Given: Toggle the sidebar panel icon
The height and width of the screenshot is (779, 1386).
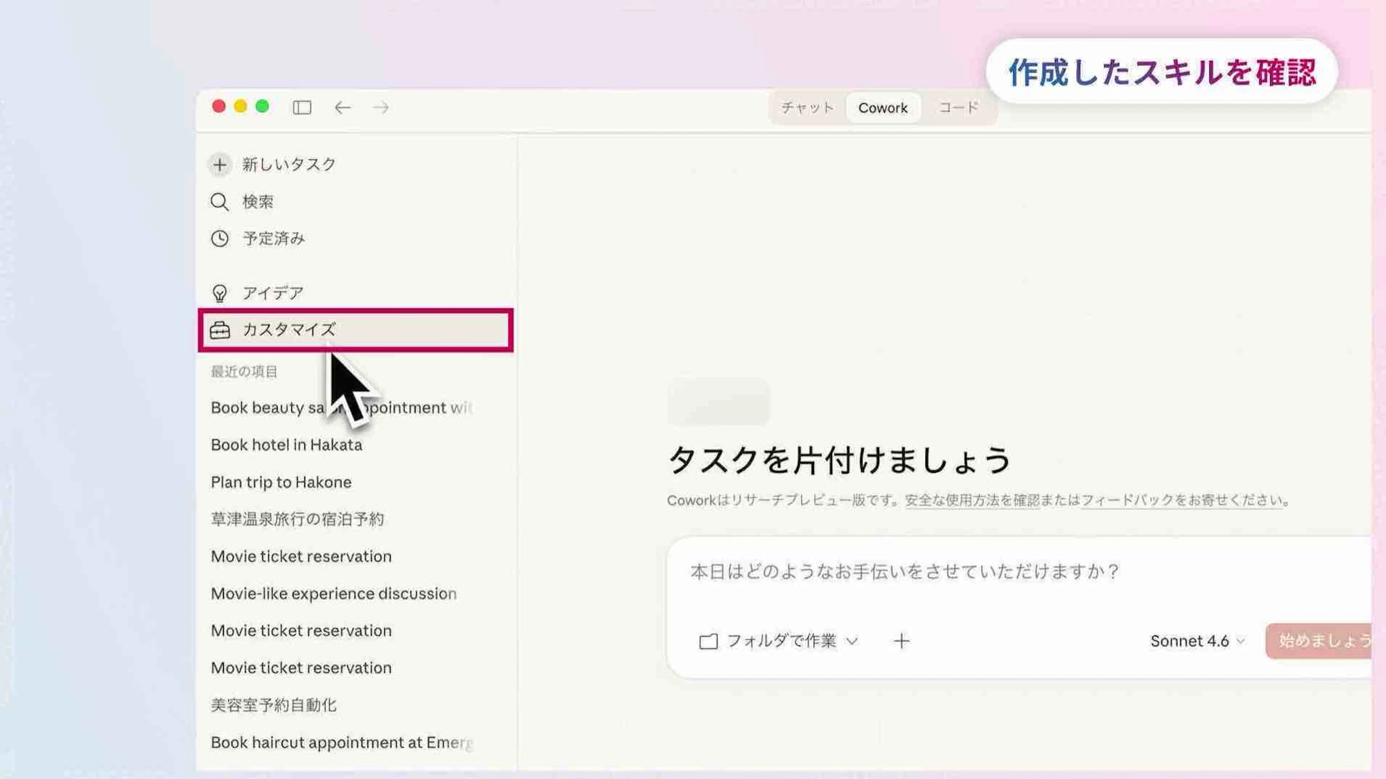Looking at the screenshot, I should click(x=302, y=108).
